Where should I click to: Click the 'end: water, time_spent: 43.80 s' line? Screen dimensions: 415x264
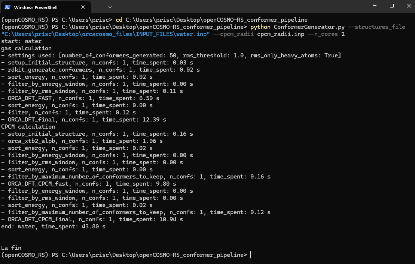(x=53, y=226)
